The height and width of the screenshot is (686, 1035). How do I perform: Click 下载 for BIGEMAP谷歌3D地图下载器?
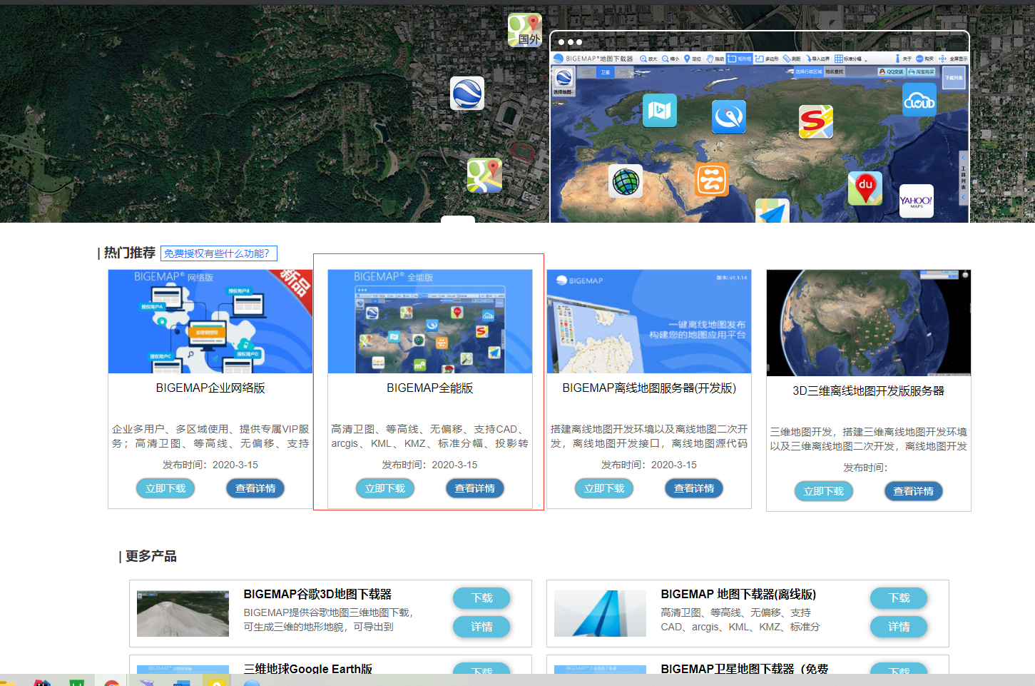(481, 598)
